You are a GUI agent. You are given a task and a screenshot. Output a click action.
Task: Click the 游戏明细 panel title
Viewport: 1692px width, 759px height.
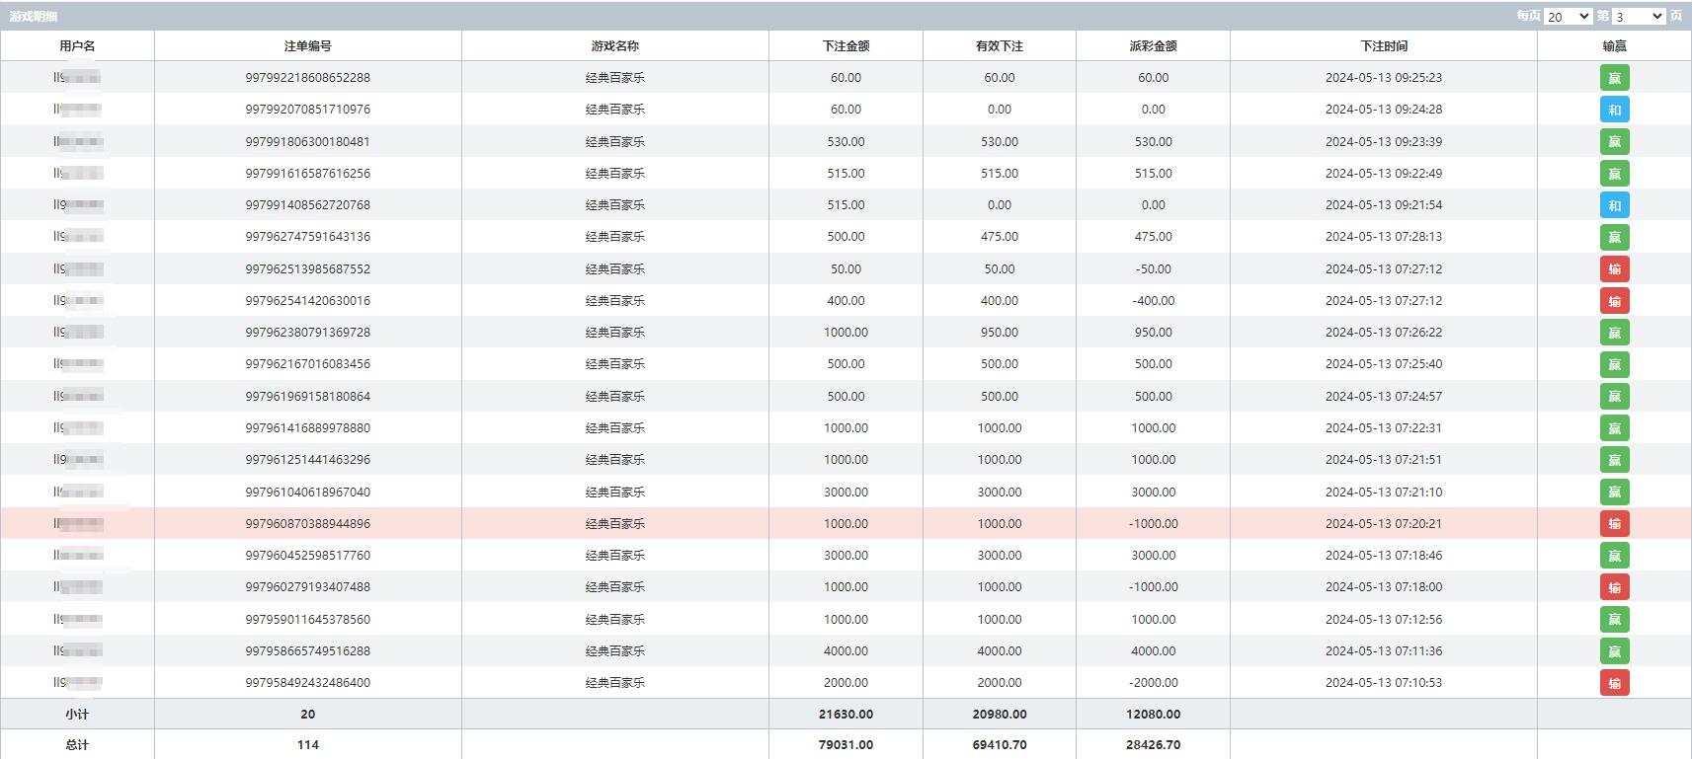click(34, 17)
